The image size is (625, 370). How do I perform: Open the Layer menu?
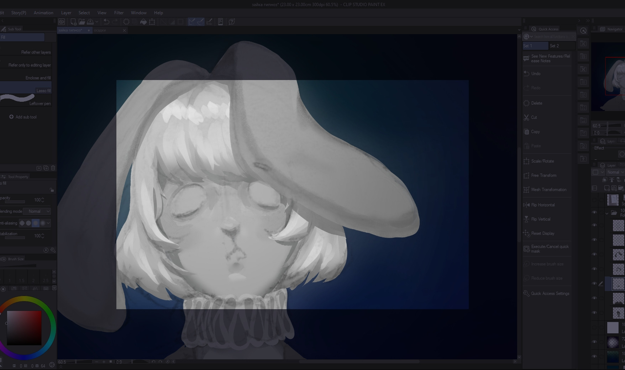click(66, 12)
